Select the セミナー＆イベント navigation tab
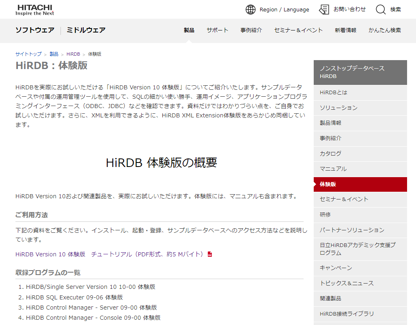 (x=298, y=30)
